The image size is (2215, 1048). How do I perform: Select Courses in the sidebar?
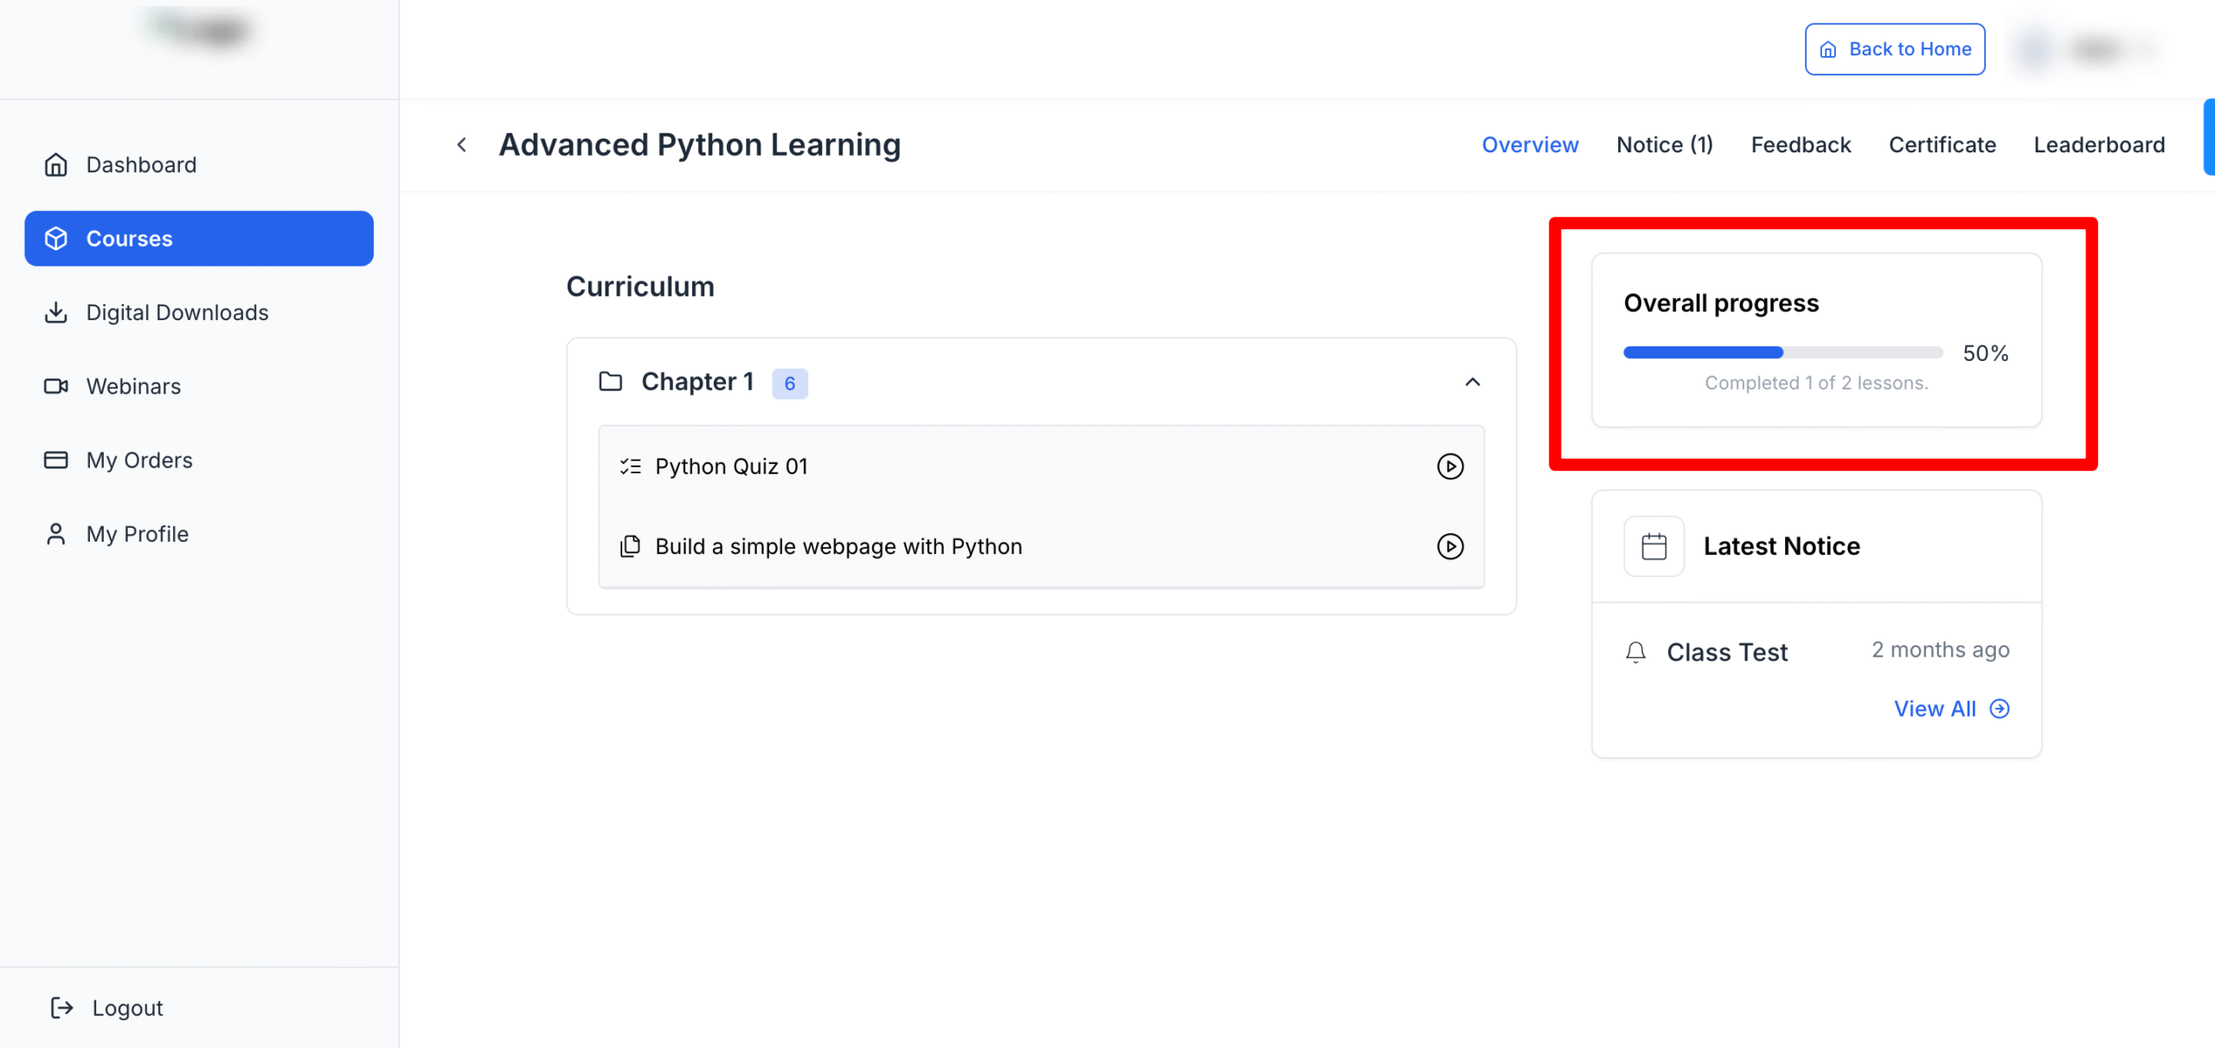coord(199,239)
